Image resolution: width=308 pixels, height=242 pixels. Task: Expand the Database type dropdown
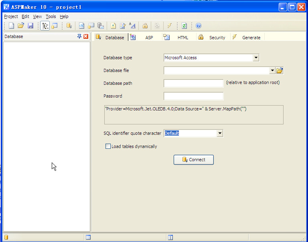point(256,58)
